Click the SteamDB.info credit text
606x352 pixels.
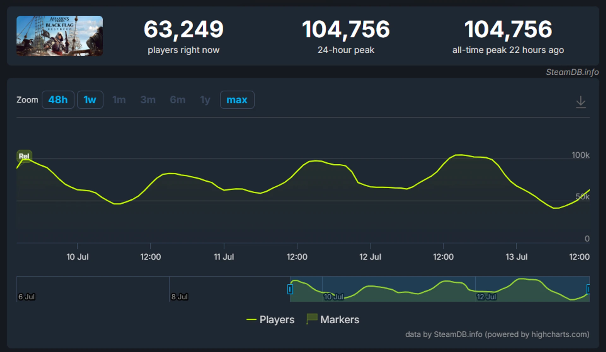[x=572, y=72]
